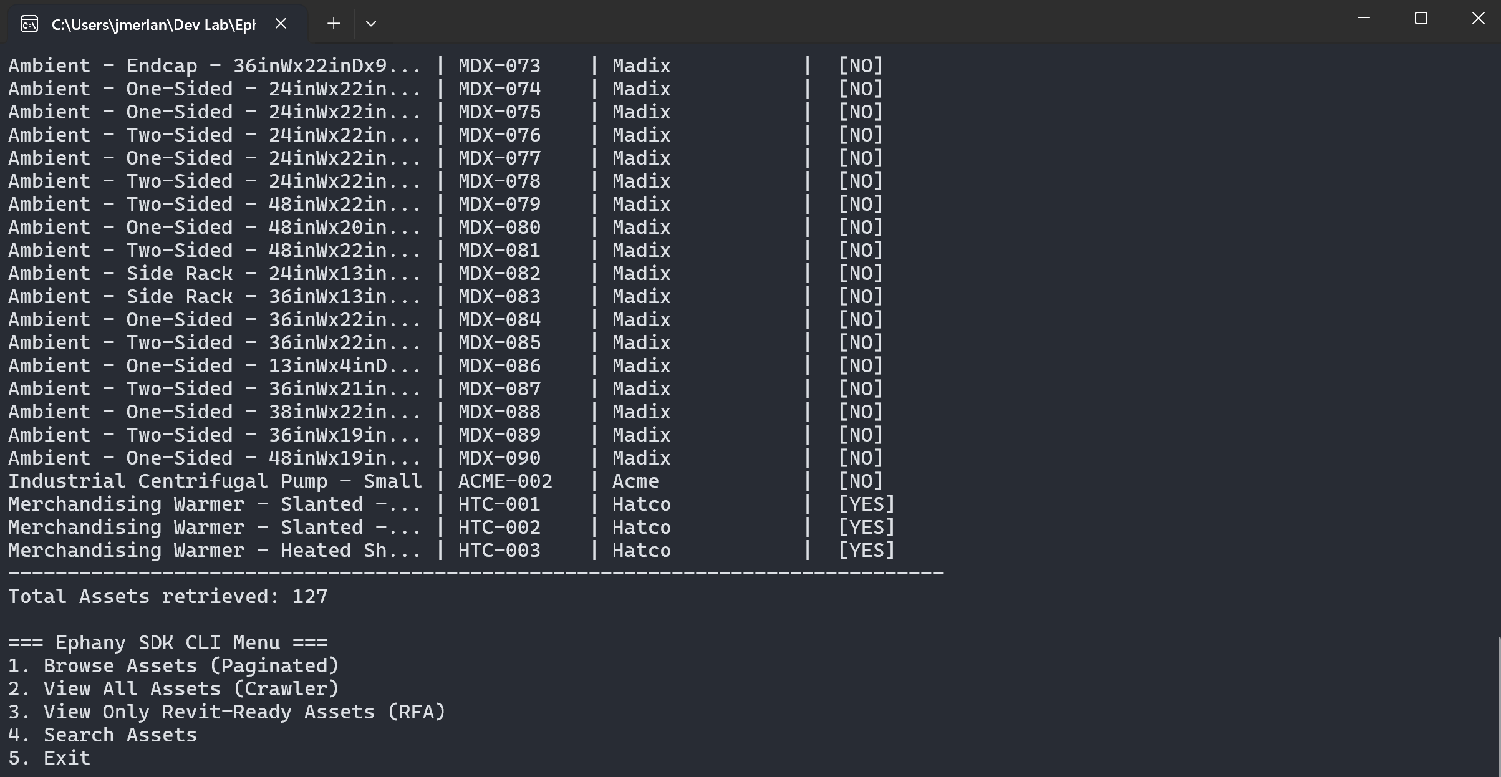Maximize the terminal window

point(1421,19)
